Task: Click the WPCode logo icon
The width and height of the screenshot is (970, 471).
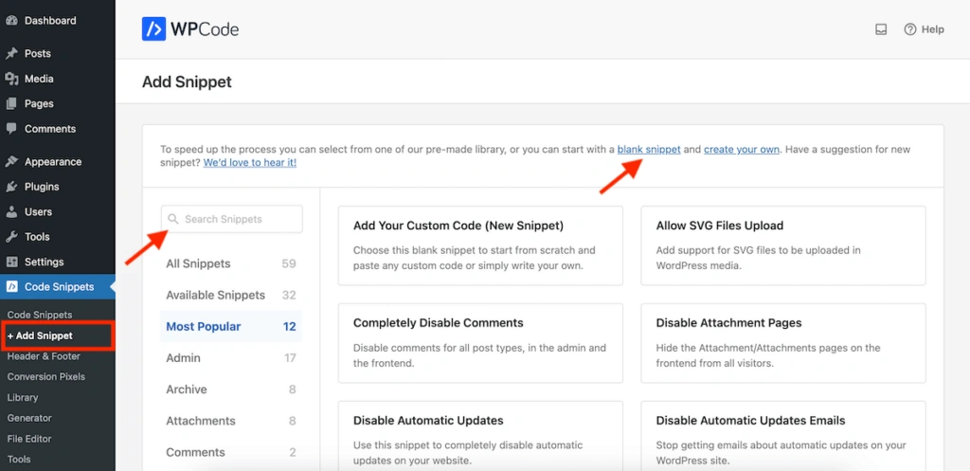Action: pyautogui.click(x=153, y=29)
